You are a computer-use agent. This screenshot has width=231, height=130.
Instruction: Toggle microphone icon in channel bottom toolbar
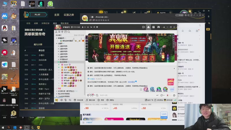pyautogui.click(x=66, y=100)
